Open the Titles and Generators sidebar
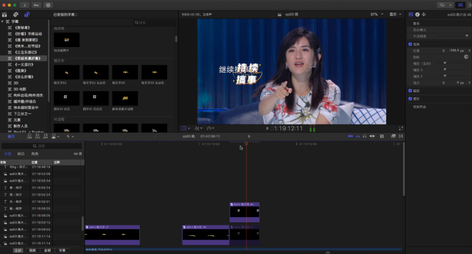Screen dimensions: 472x254 pyautogui.click(x=27, y=14)
